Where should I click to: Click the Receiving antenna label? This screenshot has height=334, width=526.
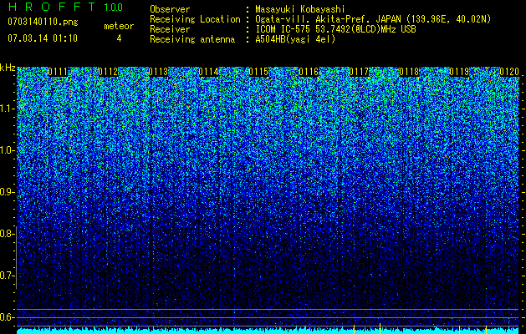(192, 39)
